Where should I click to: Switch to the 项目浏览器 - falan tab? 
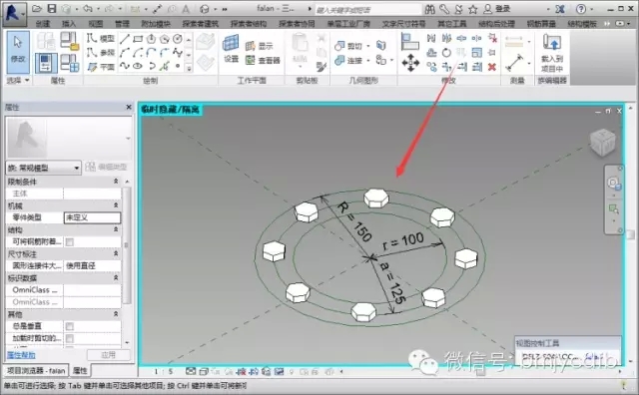point(36,371)
